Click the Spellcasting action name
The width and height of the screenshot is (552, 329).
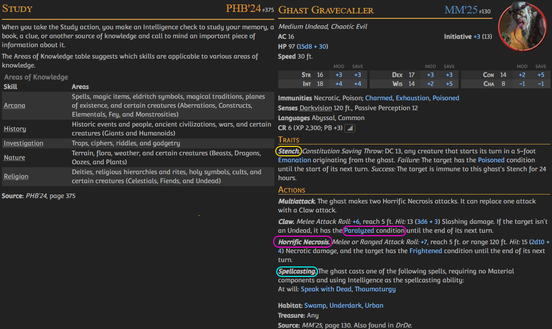tap(297, 271)
